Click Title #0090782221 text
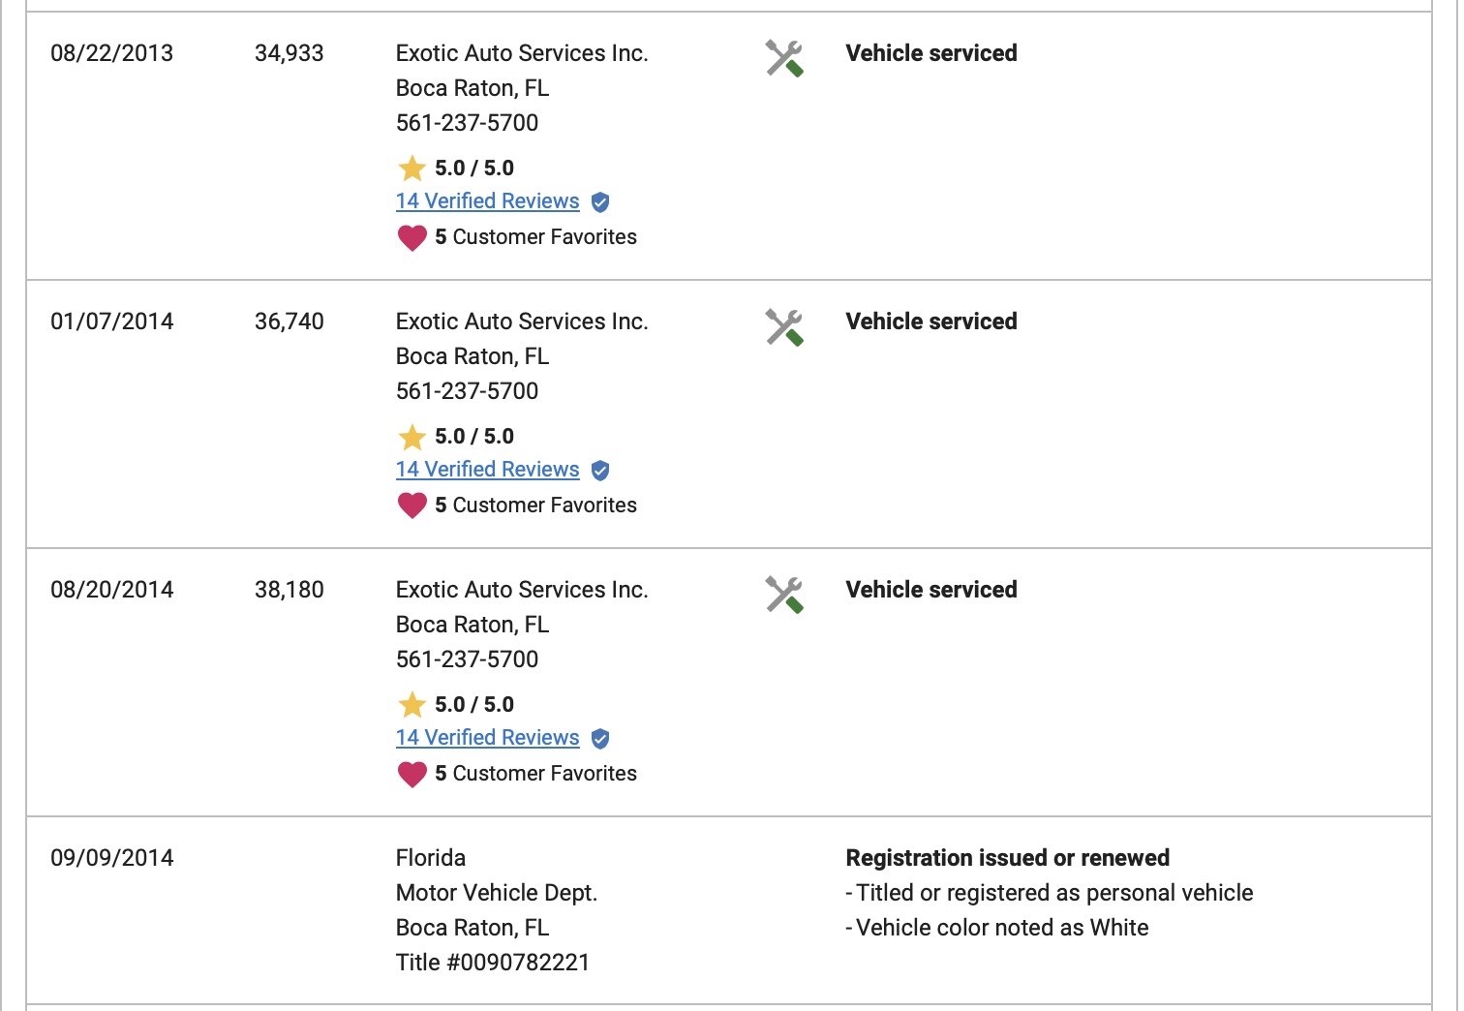Viewport: 1464px width, 1011px height. 492,963
